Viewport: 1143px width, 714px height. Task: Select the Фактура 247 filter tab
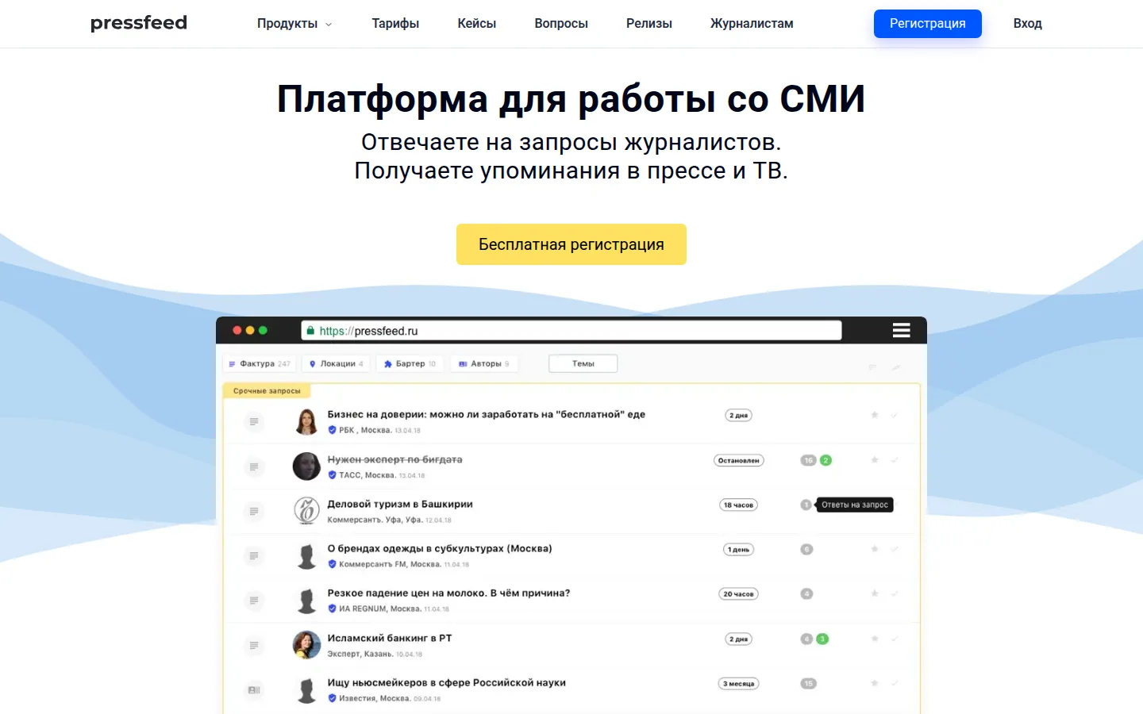(x=260, y=363)
